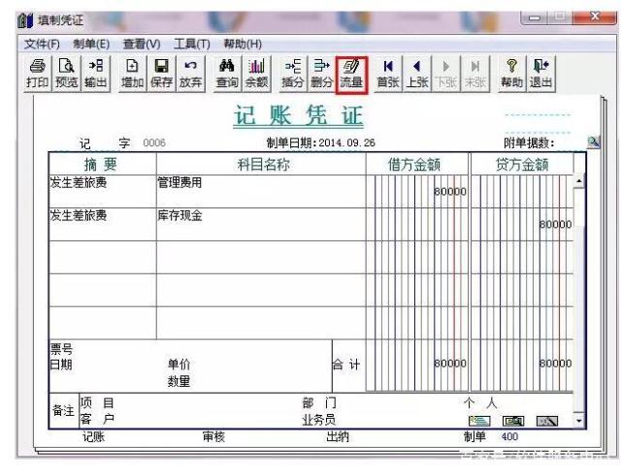
Task: Jump to last voucher 末张
Action: (475, 74)
